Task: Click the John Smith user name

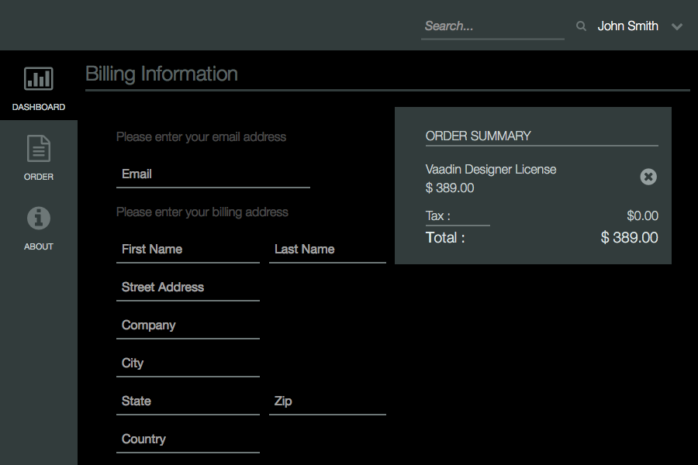Action: [627, 26]
